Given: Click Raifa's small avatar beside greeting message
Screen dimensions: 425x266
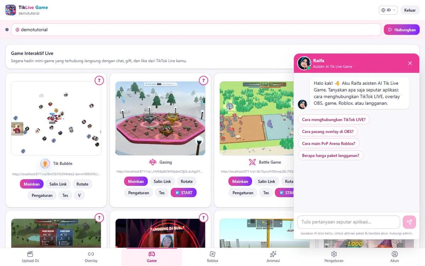Looking at the screenshot, I should click(x=302, y=104).
